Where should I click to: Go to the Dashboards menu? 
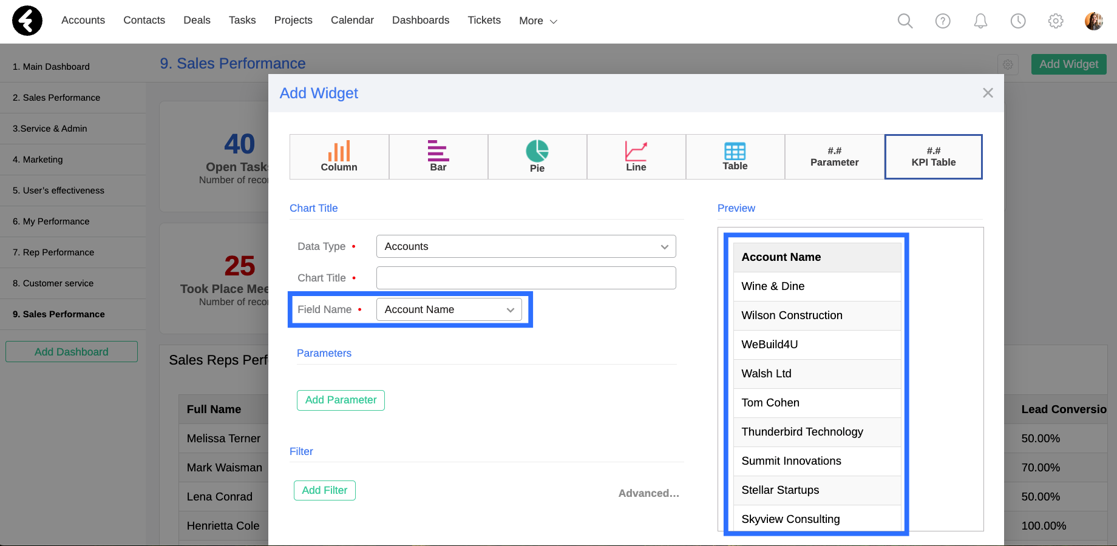(421, 20)
